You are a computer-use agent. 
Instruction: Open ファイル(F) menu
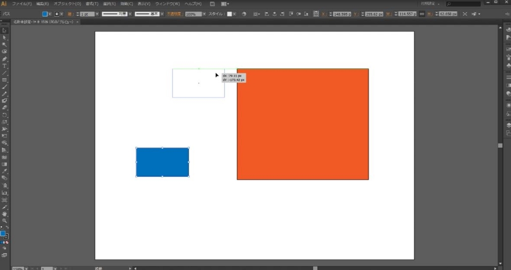pos(22,4)
